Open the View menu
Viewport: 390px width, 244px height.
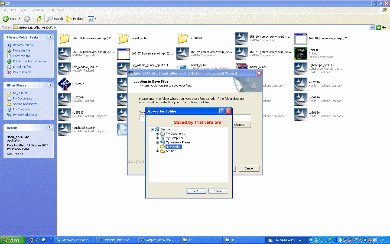pos(23,10)
